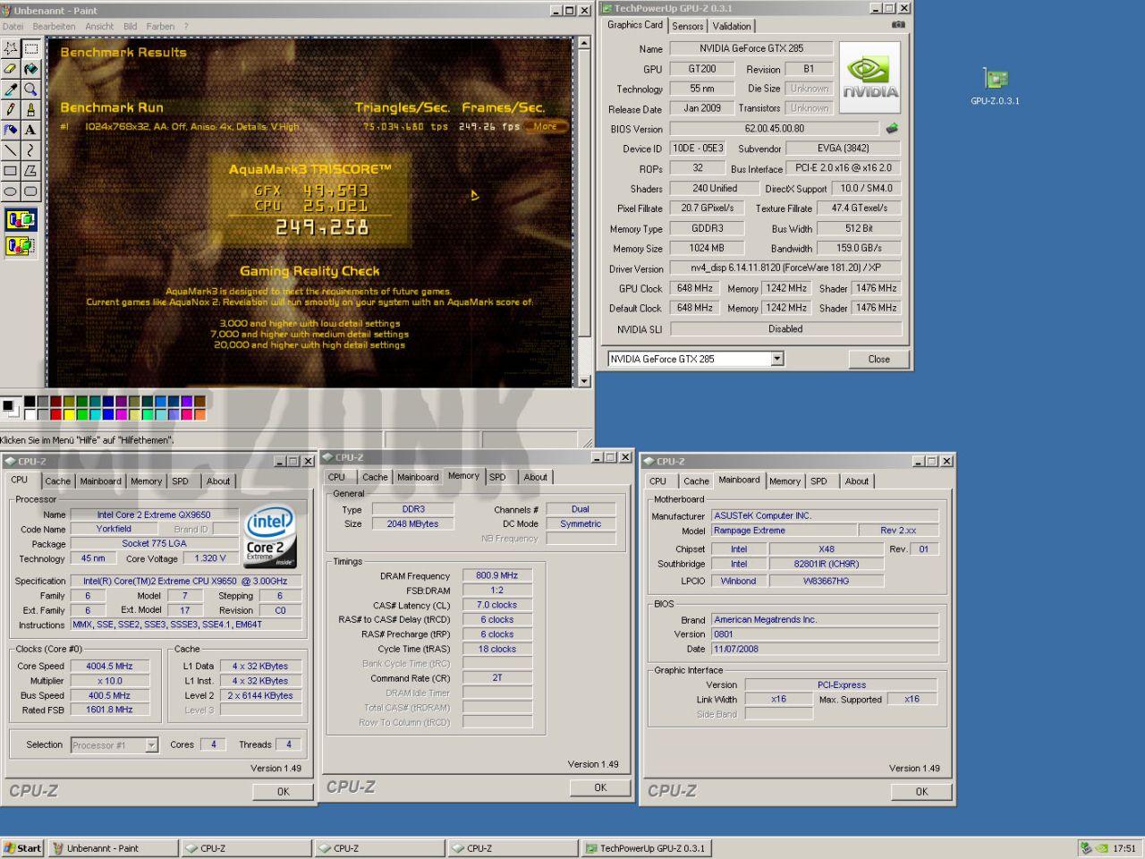Enable transparent selection drawing mode
1145x859 pixels.
pos(21,245)
